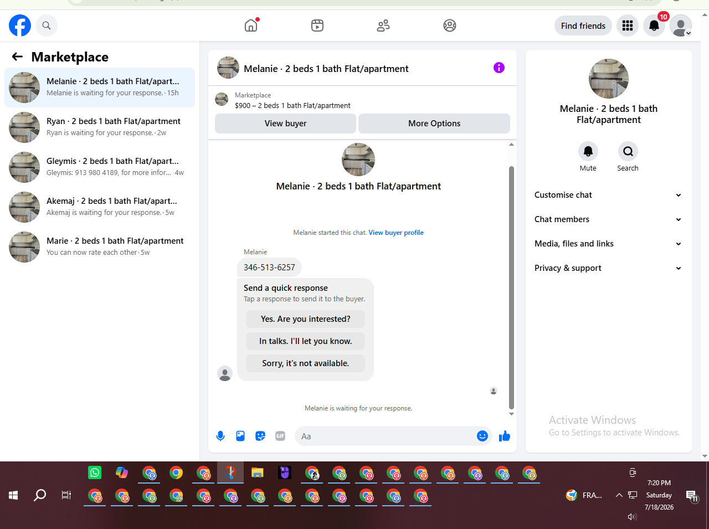The image size is (709, 529).
Task: Send quick response "In talks. I'll let you know."
Action: click(x=306, y=341)
